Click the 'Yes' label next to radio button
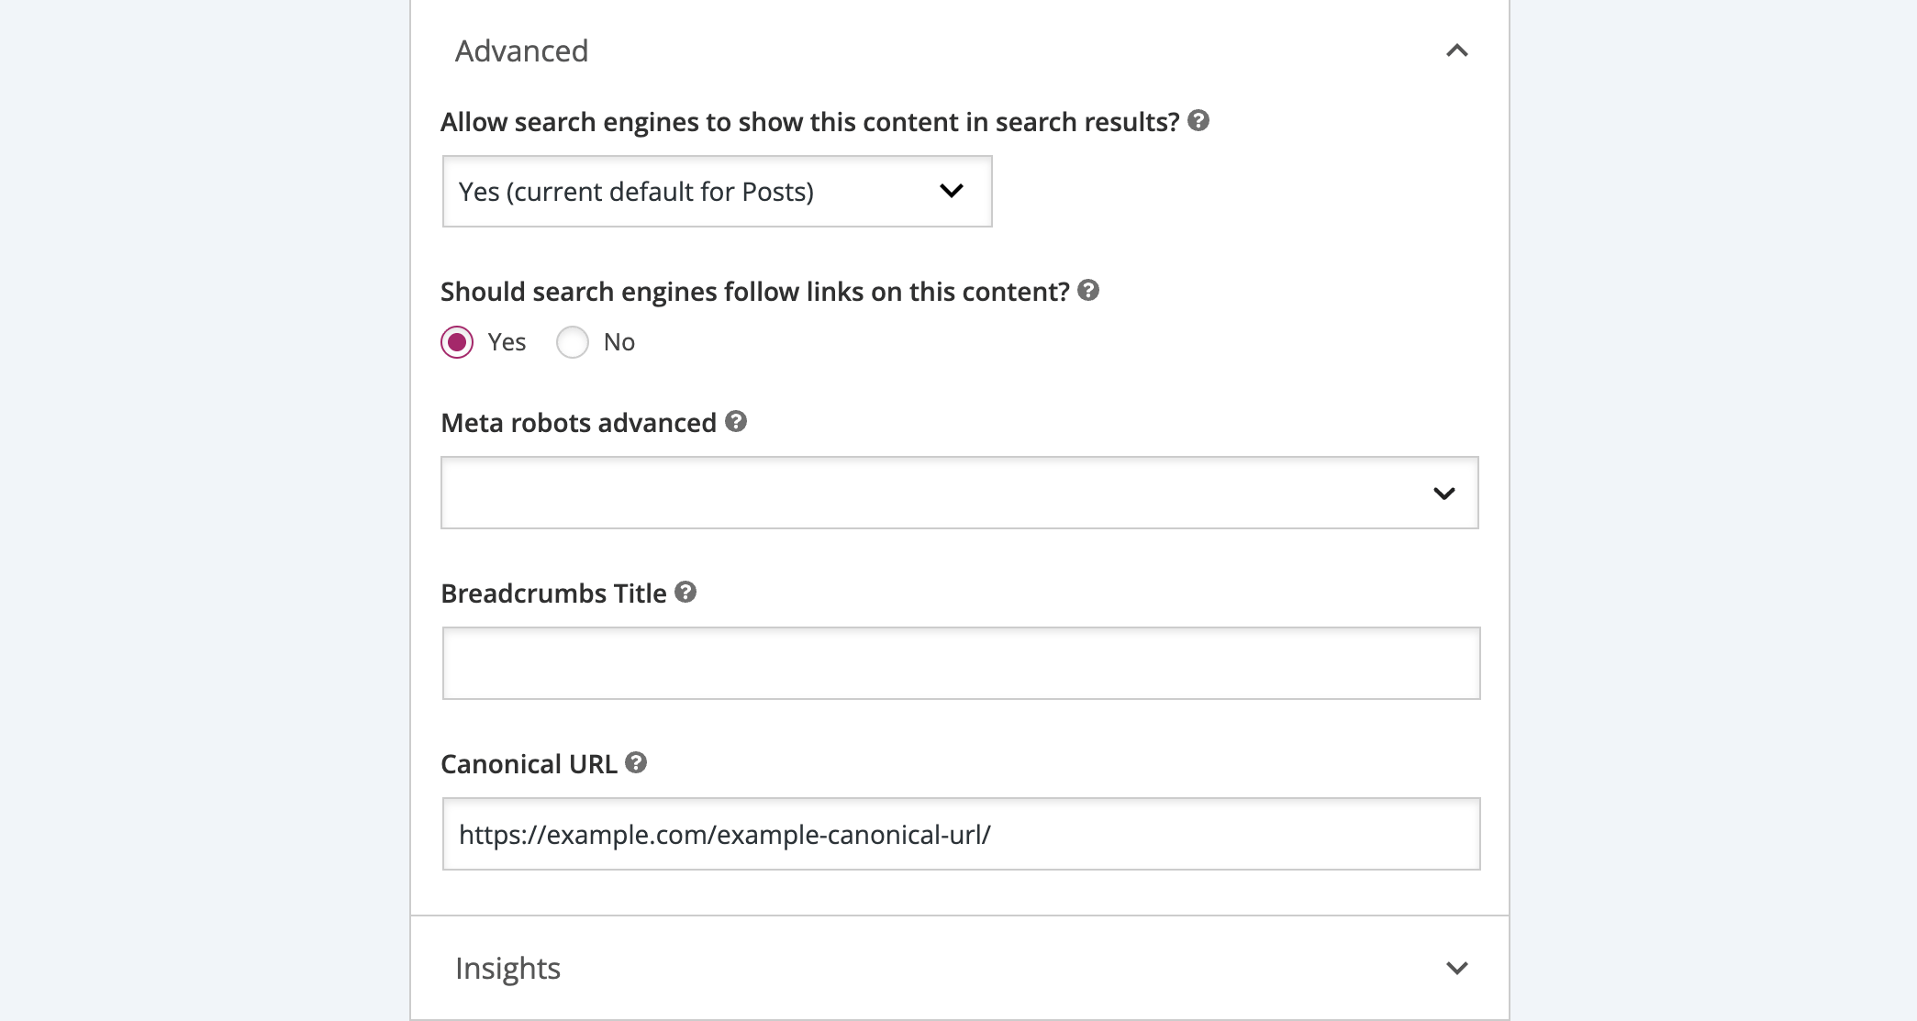 [x=507, y=342]
